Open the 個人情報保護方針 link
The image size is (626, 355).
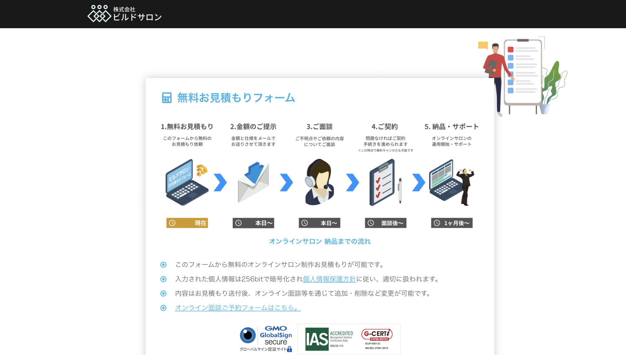(329, 279)
